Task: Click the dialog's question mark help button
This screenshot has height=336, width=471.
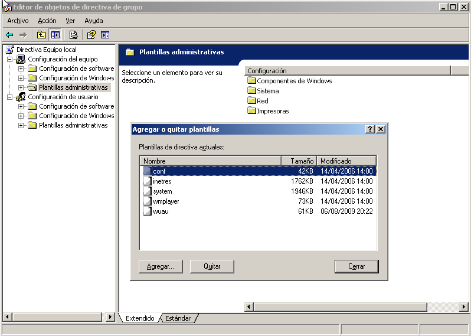Action: [370, 129]
